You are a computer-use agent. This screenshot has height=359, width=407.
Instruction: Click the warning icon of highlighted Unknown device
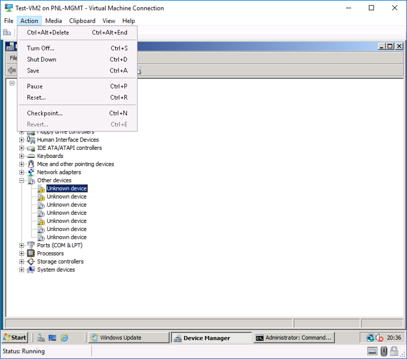41,188
